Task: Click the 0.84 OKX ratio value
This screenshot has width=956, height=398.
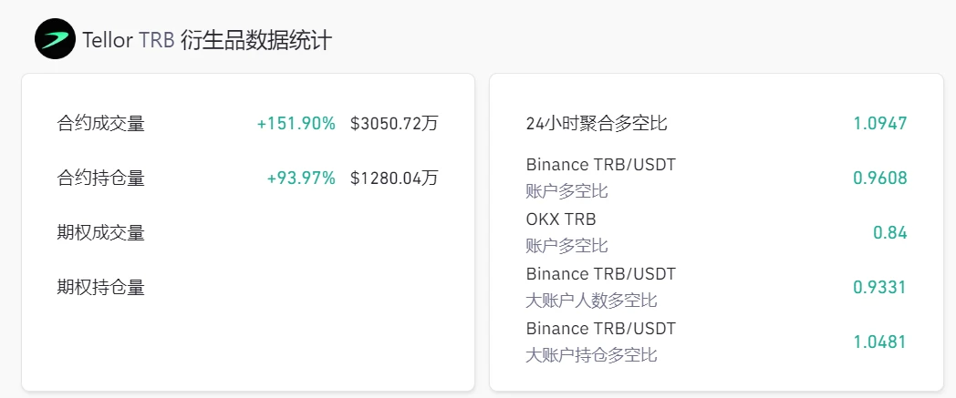Action: click(x=890, y=232)
